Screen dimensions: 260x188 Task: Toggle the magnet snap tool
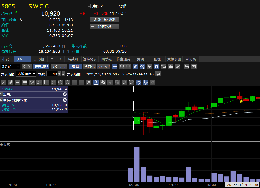tap(139, 82)
